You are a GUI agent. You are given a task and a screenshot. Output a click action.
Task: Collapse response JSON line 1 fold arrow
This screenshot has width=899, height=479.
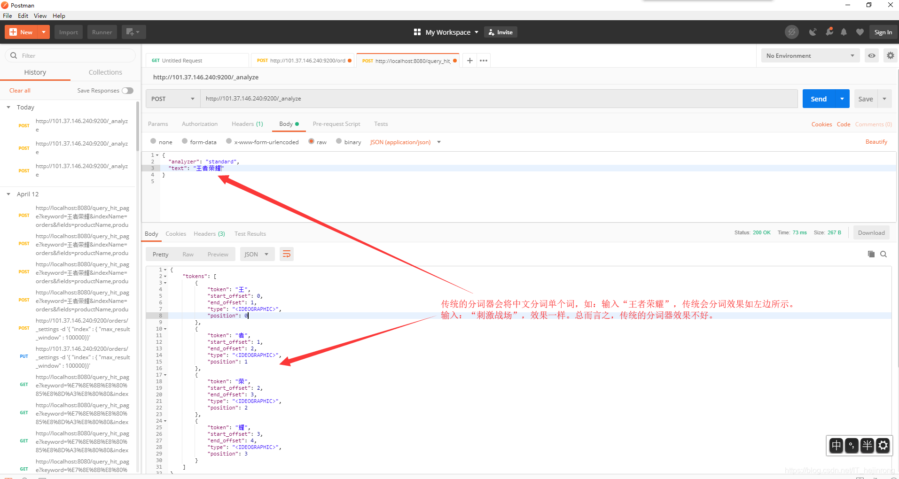coord(166,270)
